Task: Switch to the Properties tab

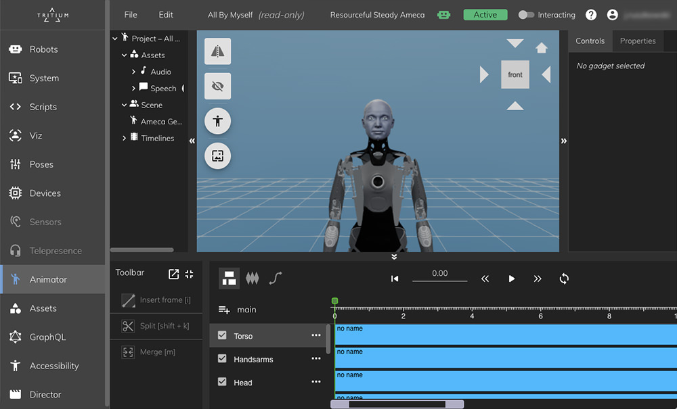Action: click(638, 41)
